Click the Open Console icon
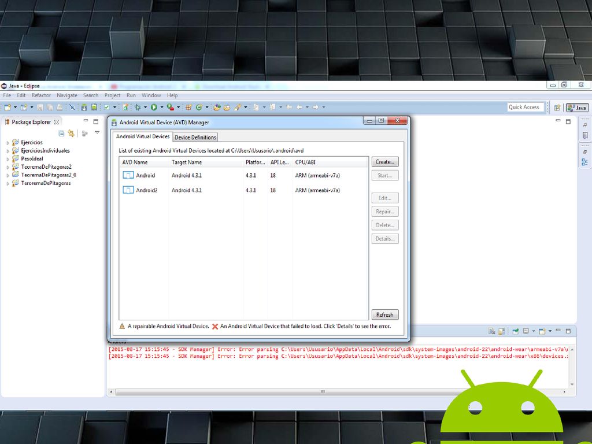This screenshot has height=444, width=592. (x=542, y=331)
